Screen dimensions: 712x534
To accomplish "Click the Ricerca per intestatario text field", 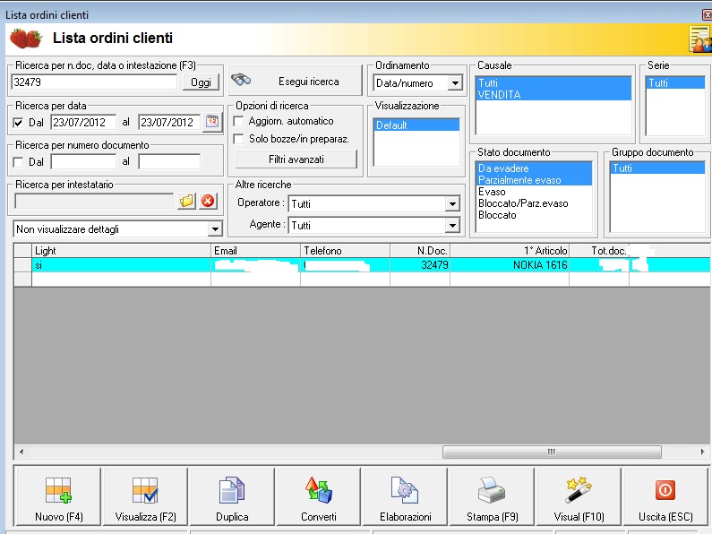I will (x=94, y=201).
